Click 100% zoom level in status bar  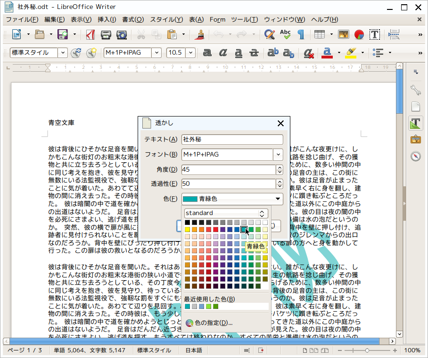click(x=412, y=350)
